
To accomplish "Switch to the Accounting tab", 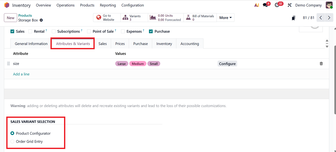I will (x=190, y=43).
